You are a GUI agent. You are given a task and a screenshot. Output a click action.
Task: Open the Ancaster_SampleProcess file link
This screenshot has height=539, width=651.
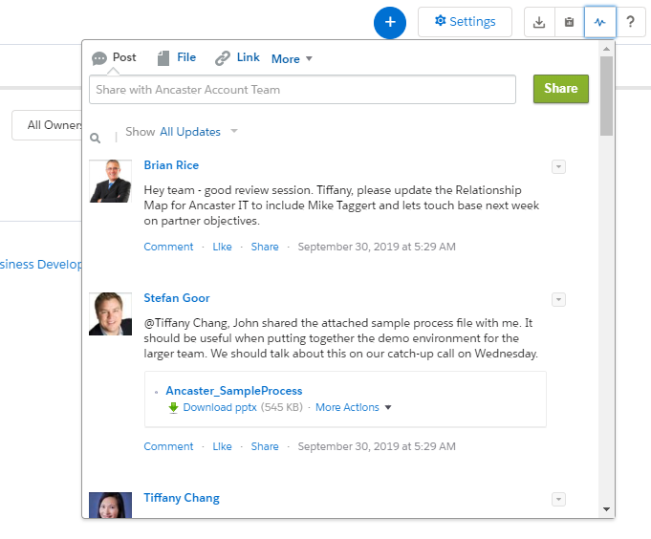click(233, 391)
